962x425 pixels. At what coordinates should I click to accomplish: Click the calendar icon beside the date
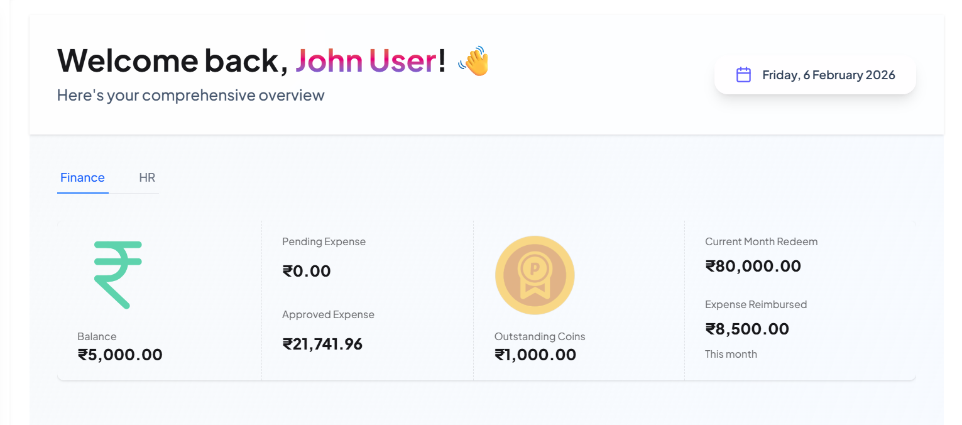(743, 75)
